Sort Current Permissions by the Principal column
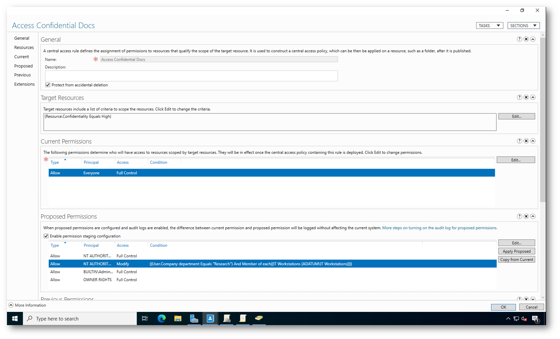Screen dimensions: 560x339 91,162
